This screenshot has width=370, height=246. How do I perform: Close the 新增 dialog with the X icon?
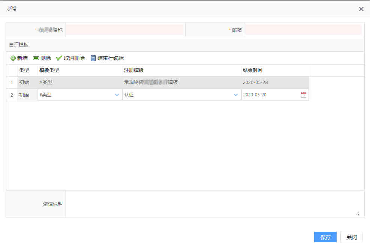point(361,9)
